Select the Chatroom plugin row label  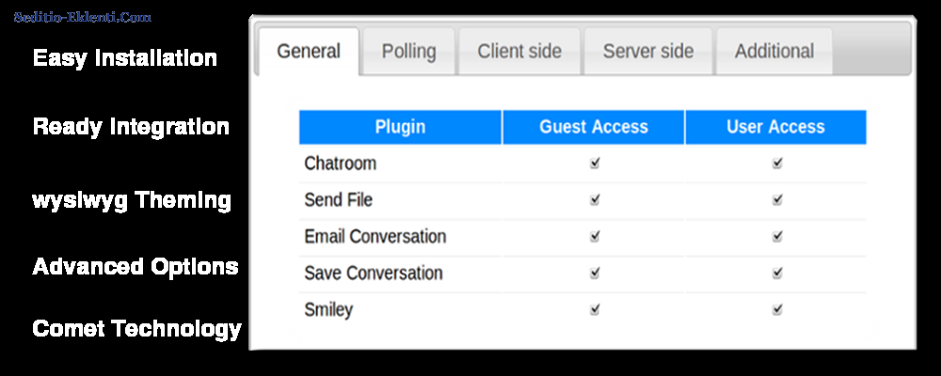click(341, 164)
